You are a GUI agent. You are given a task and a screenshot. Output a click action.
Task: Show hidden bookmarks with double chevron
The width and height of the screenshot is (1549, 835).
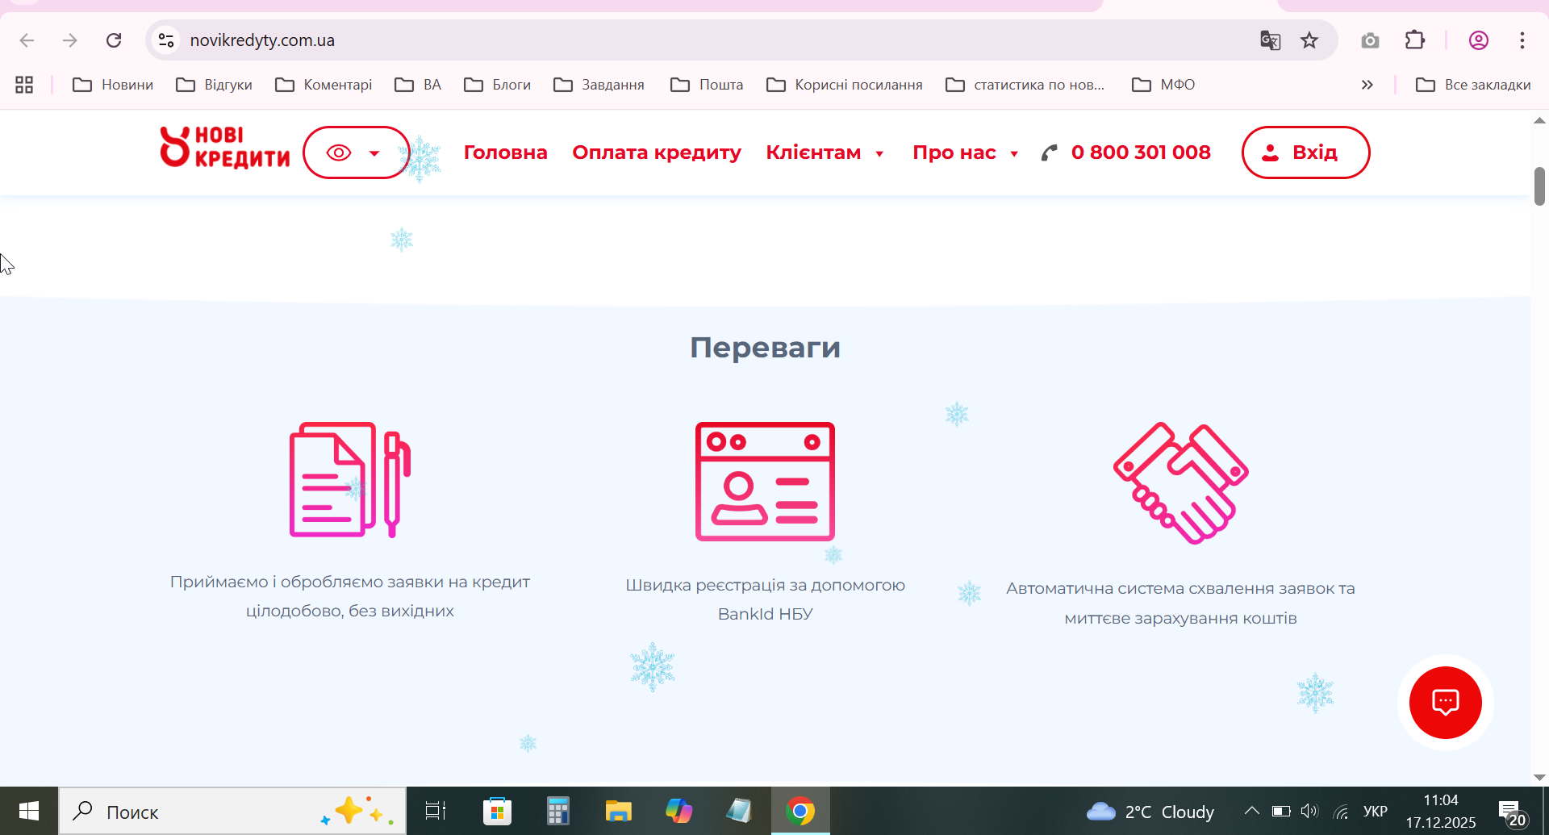tap(1367, 85)
